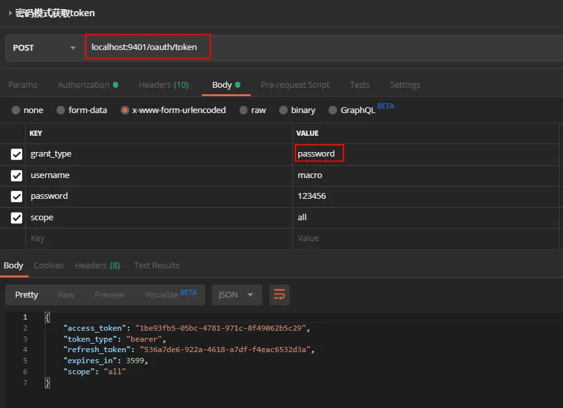Show the Preview response view
The image size is (563, 408).
pos(110,295)
